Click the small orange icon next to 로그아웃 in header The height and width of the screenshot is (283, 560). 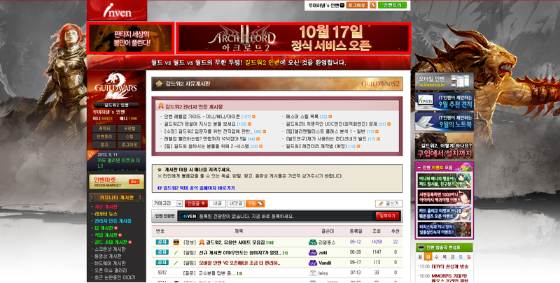pos(373,5)
